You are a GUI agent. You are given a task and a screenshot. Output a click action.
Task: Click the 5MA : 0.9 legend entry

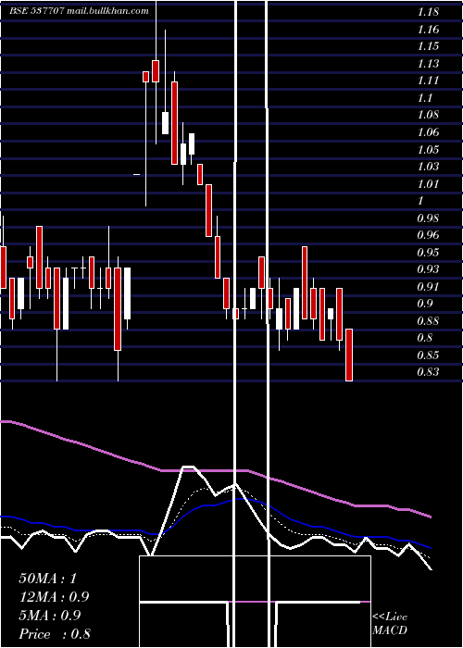click(x=50, y=616)
